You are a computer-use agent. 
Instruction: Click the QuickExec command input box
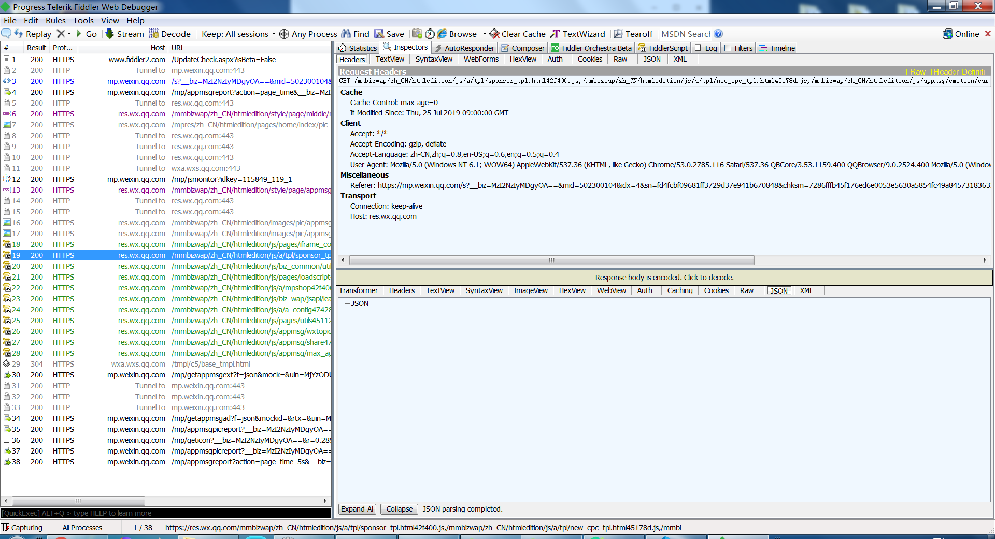(x=166, y=513)
